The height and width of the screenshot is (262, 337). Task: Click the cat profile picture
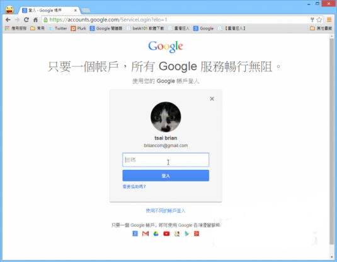[x=166, y=117]
